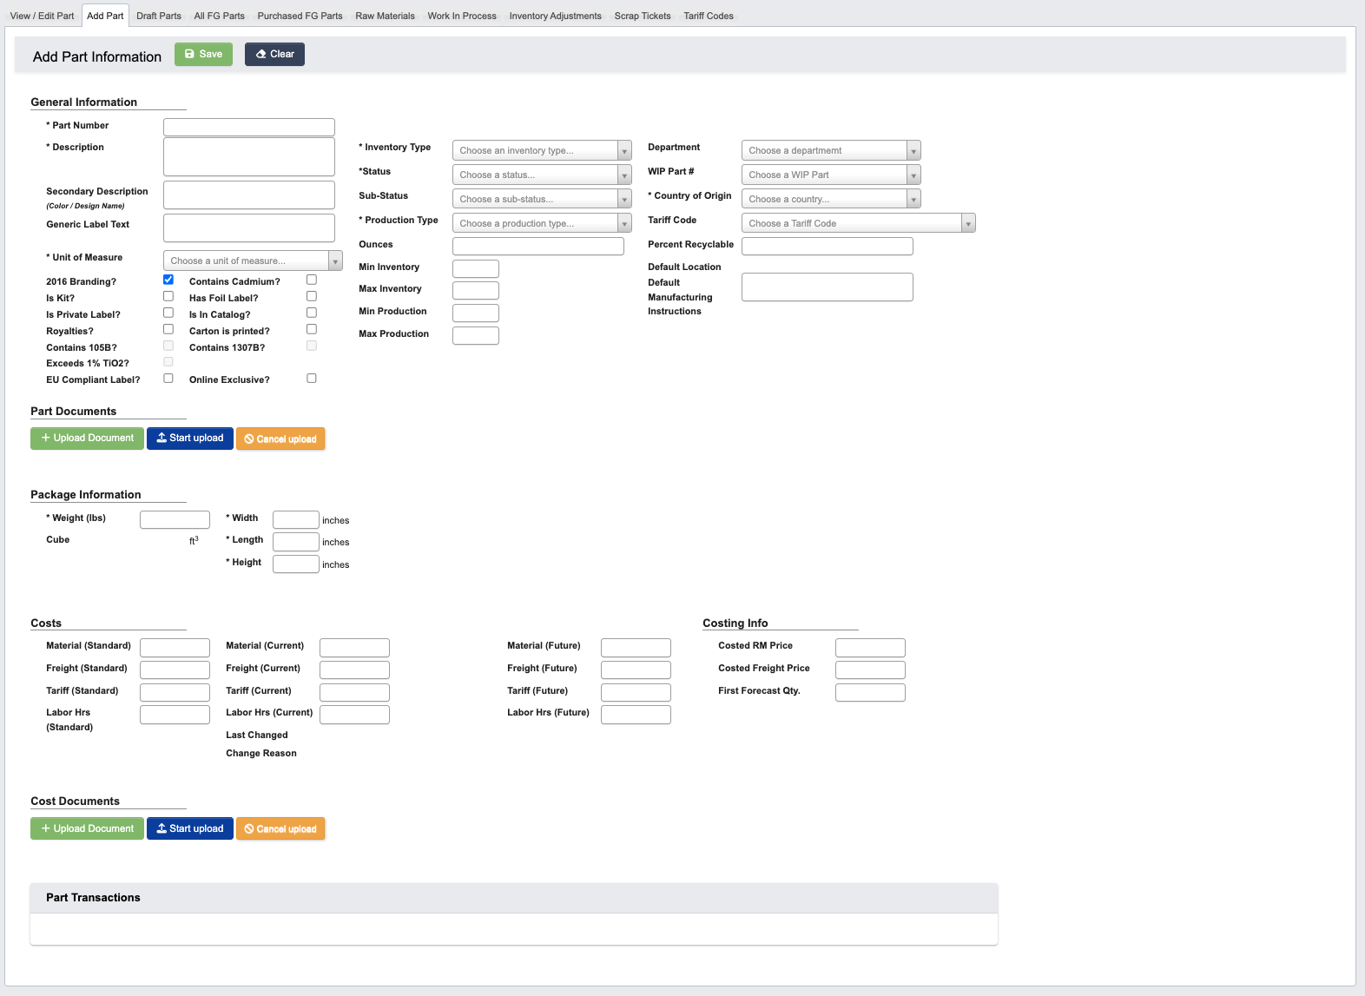1365x996 pixels.
Task: Expand the Department dropdown
Action: tap(831, 150)
